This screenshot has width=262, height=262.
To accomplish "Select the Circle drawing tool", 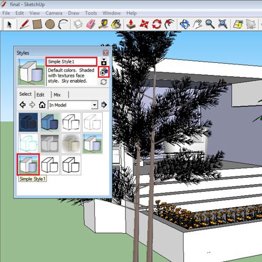I will (x=50, y=24).
